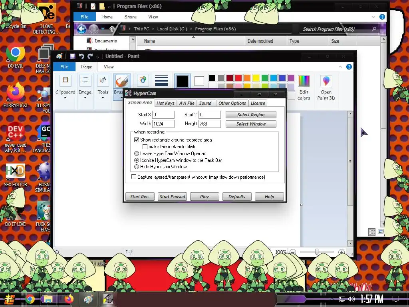Switch to the Sound tab
This screenshot has width=409, height=307.
205,103
